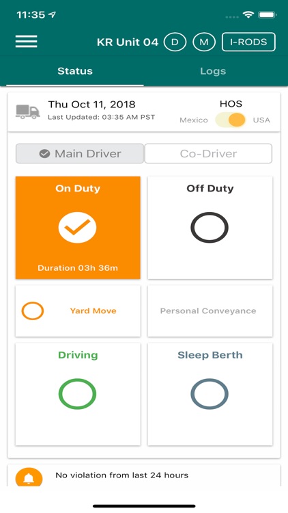Open the hamburger menu
Viewport: 288px width, 513px height.
pos(26,42)
